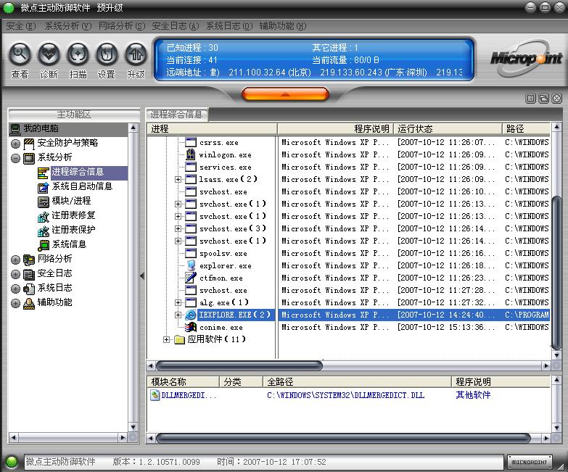Click the 安全防护与策略 shield icon
Viewport: 568px width, 472px height.
click(x=29, y=144)
